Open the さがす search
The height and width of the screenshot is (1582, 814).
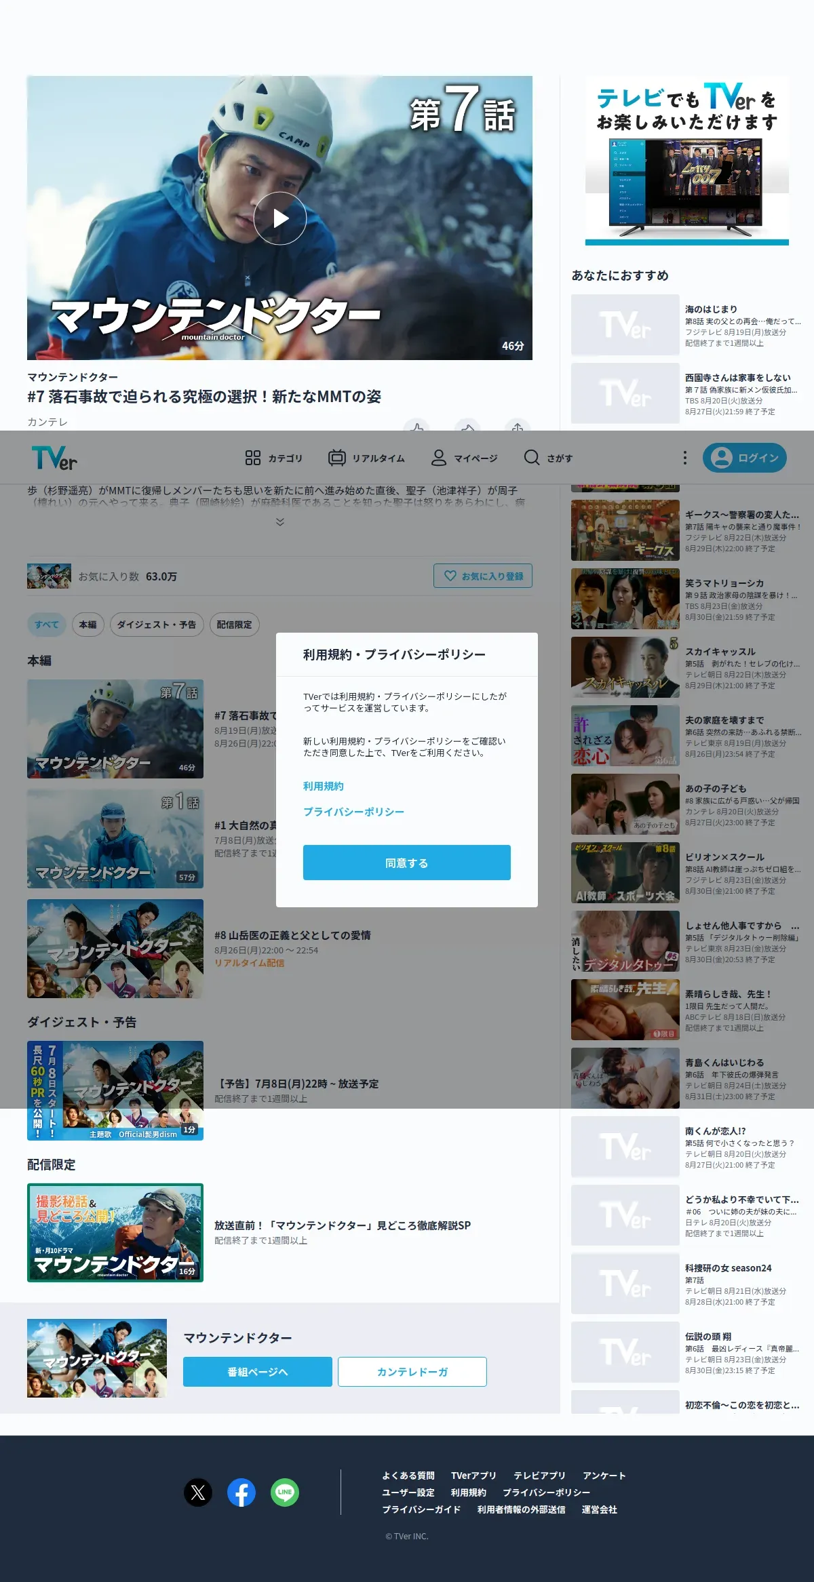pos(548,458)
